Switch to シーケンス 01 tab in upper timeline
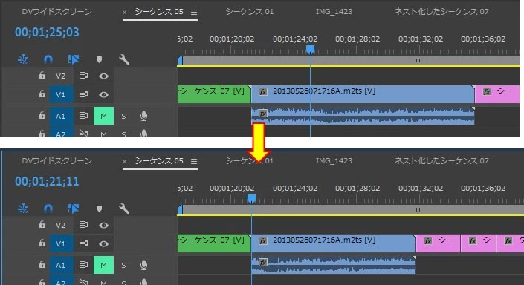Image resolution: width=524 pixels, height=285 pixels. pyautogui.click(x=249, y=12)
